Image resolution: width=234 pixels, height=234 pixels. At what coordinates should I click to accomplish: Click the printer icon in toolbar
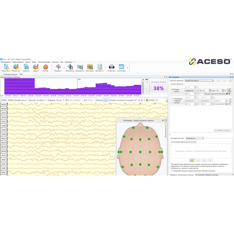112,67
